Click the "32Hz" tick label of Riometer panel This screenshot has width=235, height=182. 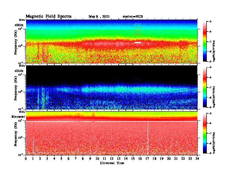22,112
